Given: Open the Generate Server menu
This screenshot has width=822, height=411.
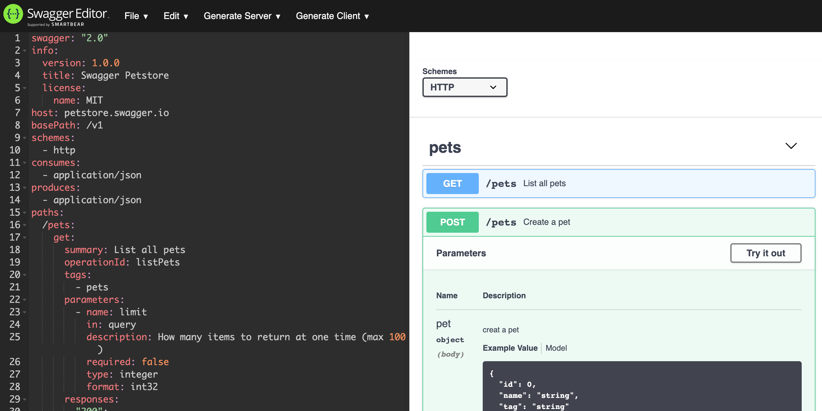Looking at the screenshot, I should coord(242,16).
